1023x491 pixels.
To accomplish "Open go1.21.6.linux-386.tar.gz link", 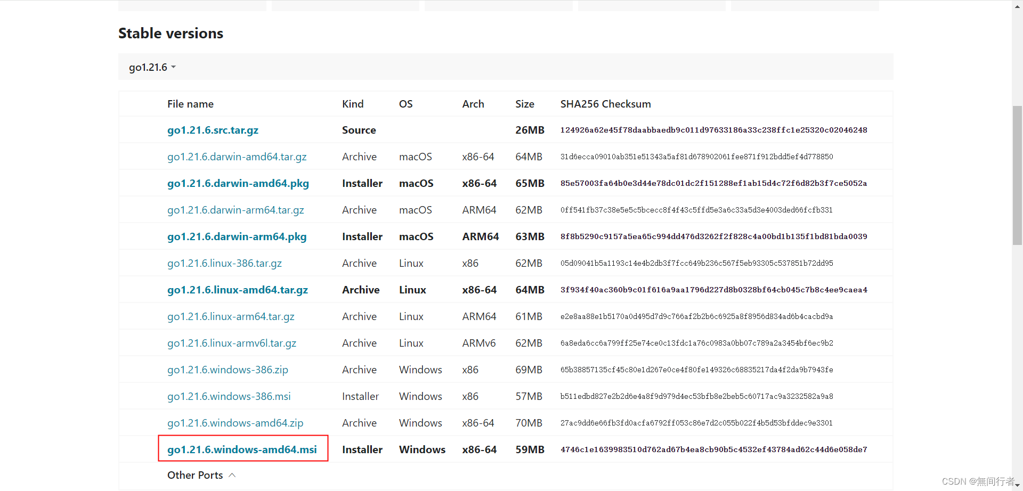I will (x=224, y=263).
